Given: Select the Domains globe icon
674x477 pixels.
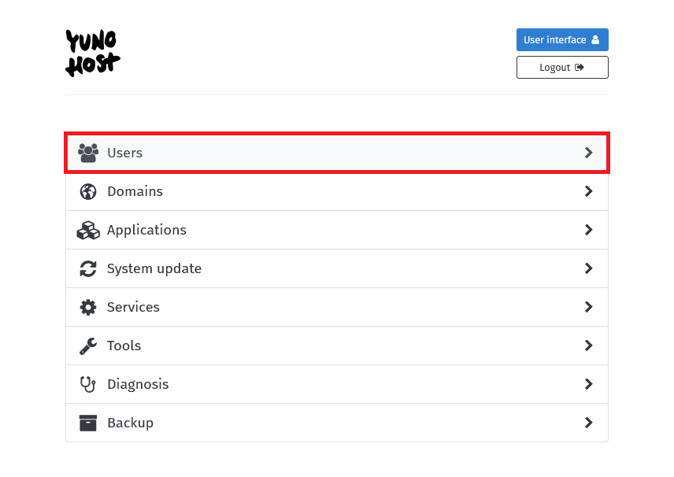Looking at the screenshot, I should [88, 191].
